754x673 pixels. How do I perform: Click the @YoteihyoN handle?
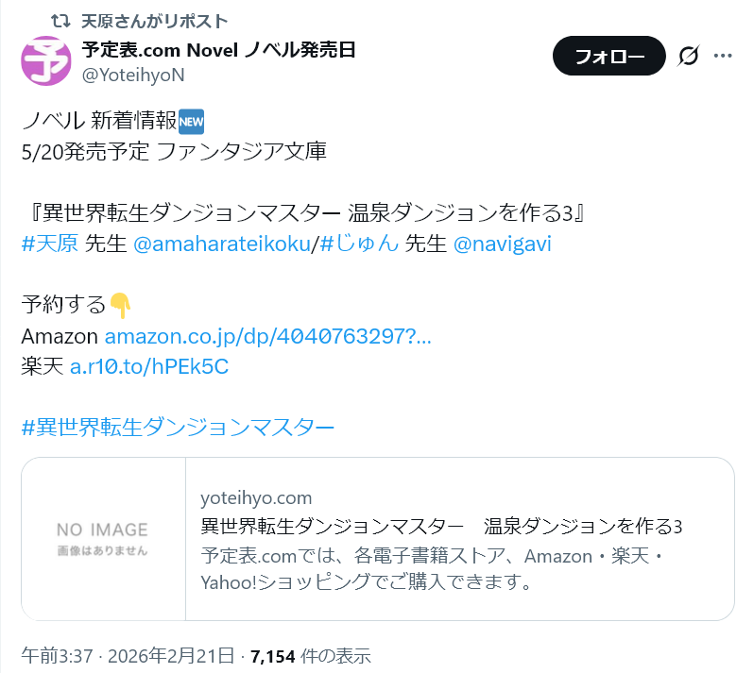click(133, 75)
